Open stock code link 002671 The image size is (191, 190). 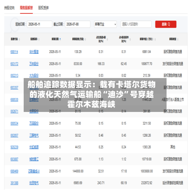[x=14, y=112]
